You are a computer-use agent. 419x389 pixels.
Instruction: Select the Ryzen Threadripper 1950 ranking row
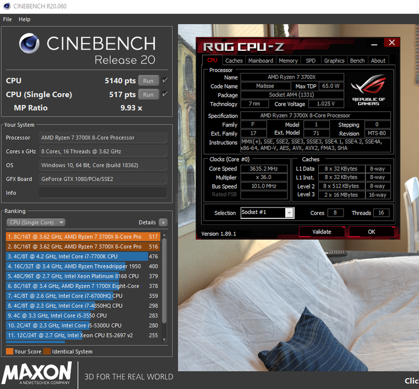pos(83,266)
